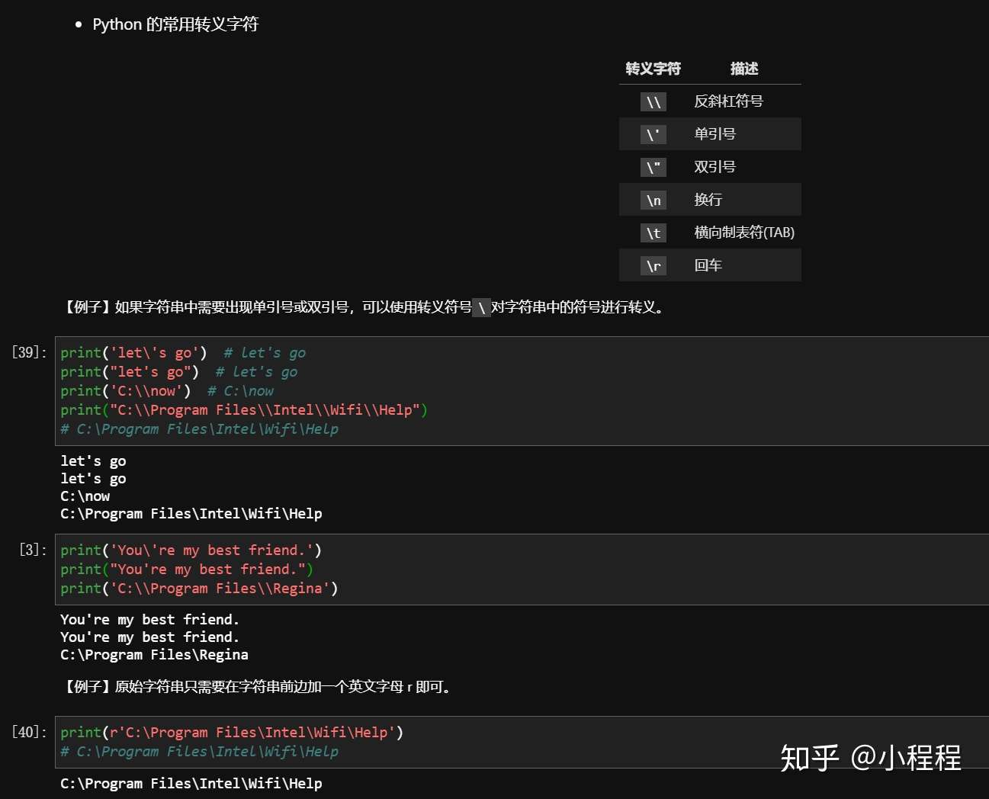989x799 pixels.
Task: Click the comment '# C:\Program Files\Intel\Wifi\Help' in cell 39
Action: point(200,429)
